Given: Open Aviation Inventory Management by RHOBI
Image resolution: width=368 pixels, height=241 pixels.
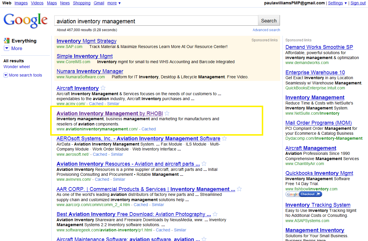Looking at the screenshot, I should coord(110,114).
